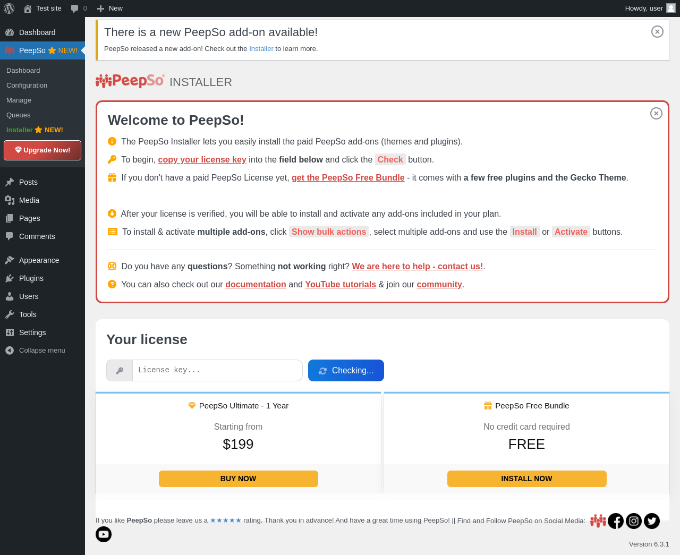This screenshot has height=555, width=680.
Task: Open PeepSo's YouTube icon
Action: pyautogui.click(x=104, y=534)
